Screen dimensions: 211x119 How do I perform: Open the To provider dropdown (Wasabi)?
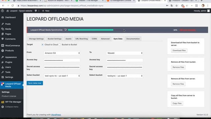[x=125, y=53]
